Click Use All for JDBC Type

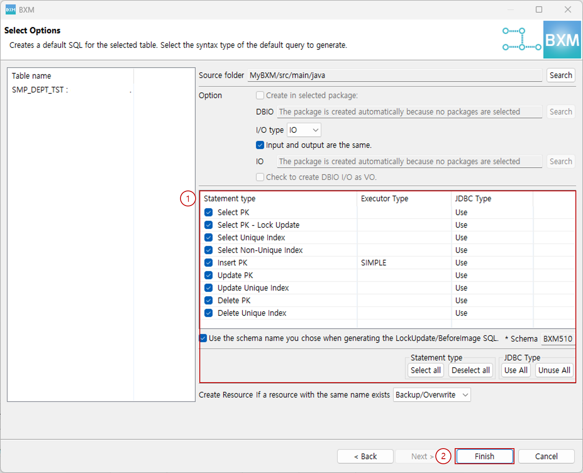tap(516, 370)
